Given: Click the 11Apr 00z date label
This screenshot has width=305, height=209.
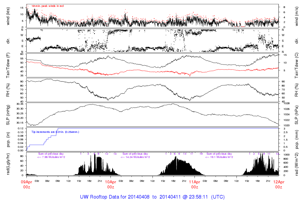Looking at the screenshot, I should pyautogui.click(x=194, y=185).
